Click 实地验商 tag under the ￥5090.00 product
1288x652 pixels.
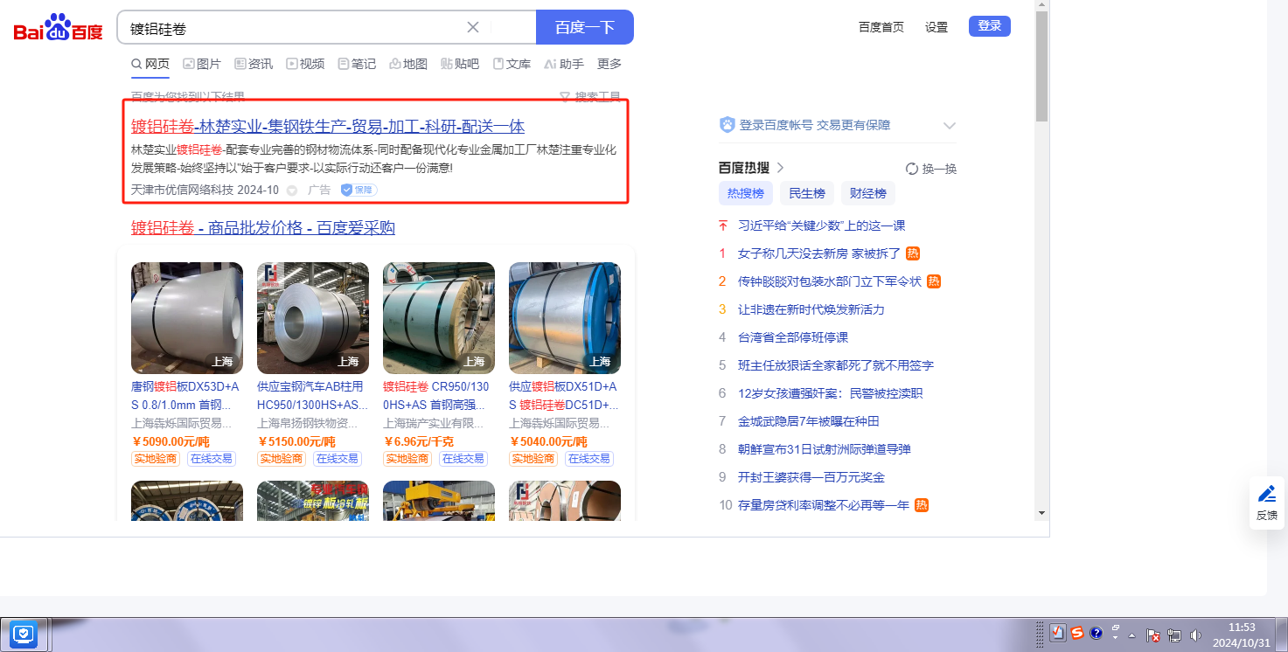pos(155,459)
